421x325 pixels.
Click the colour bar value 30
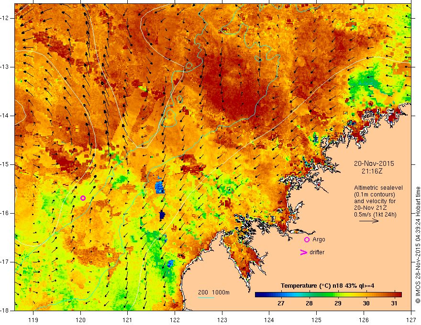[366, 303]
